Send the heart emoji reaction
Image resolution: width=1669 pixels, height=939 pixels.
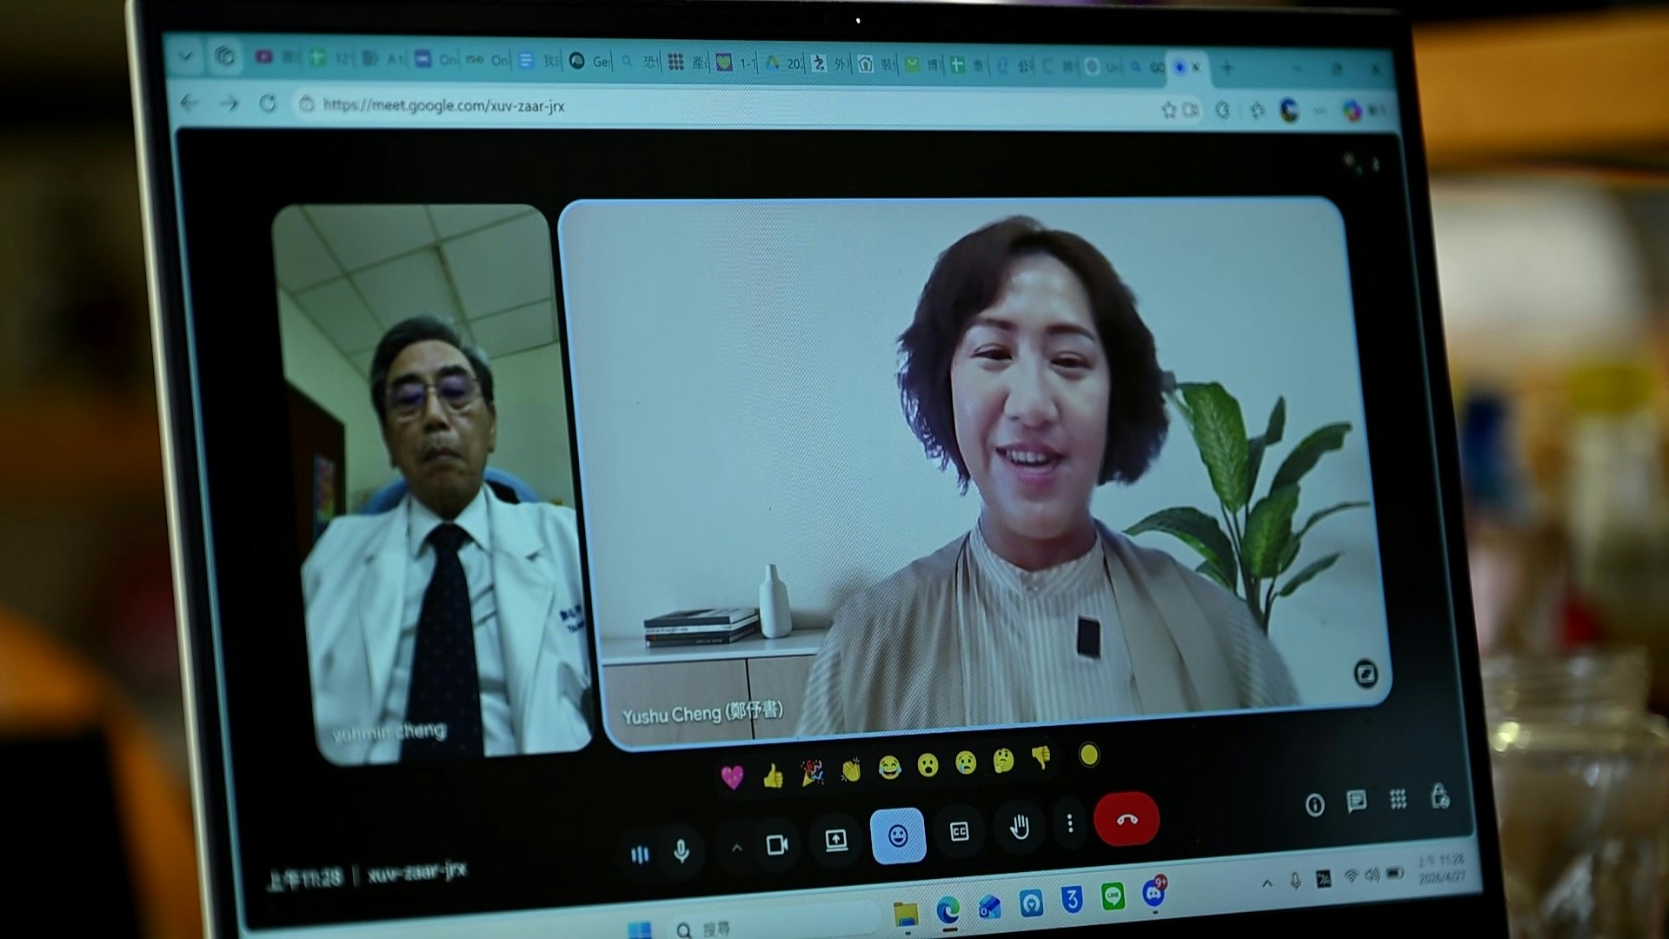732,776
